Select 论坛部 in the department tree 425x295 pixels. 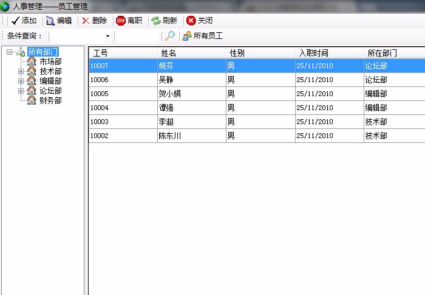click(50, 91)
